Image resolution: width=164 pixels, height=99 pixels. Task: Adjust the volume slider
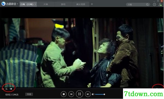coord(100,94)
